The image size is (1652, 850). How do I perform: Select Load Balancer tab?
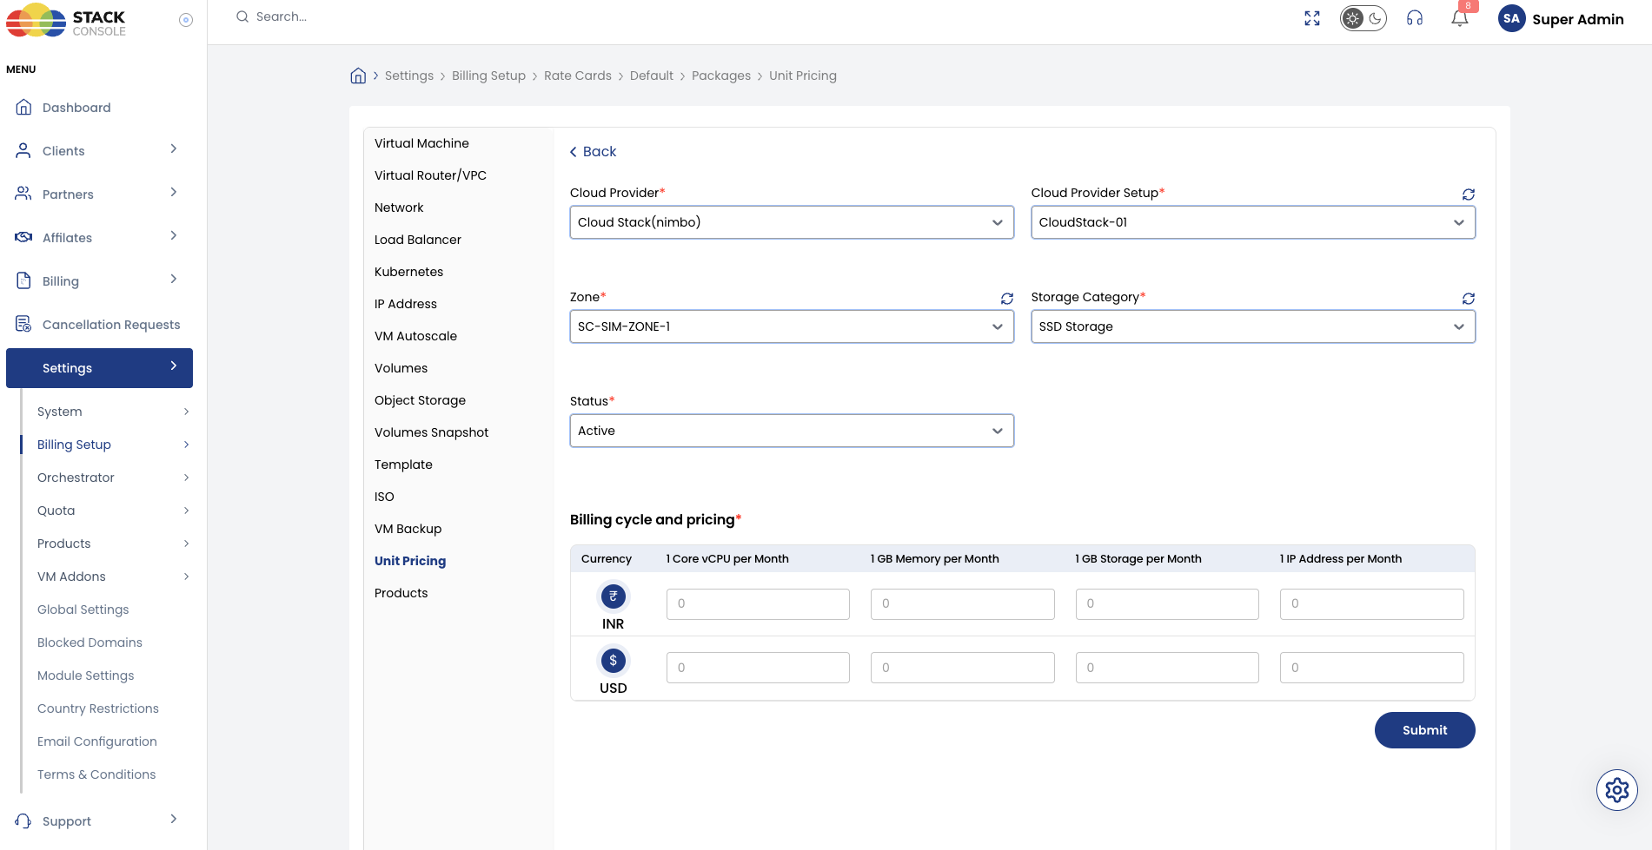[x=418, y=240]
